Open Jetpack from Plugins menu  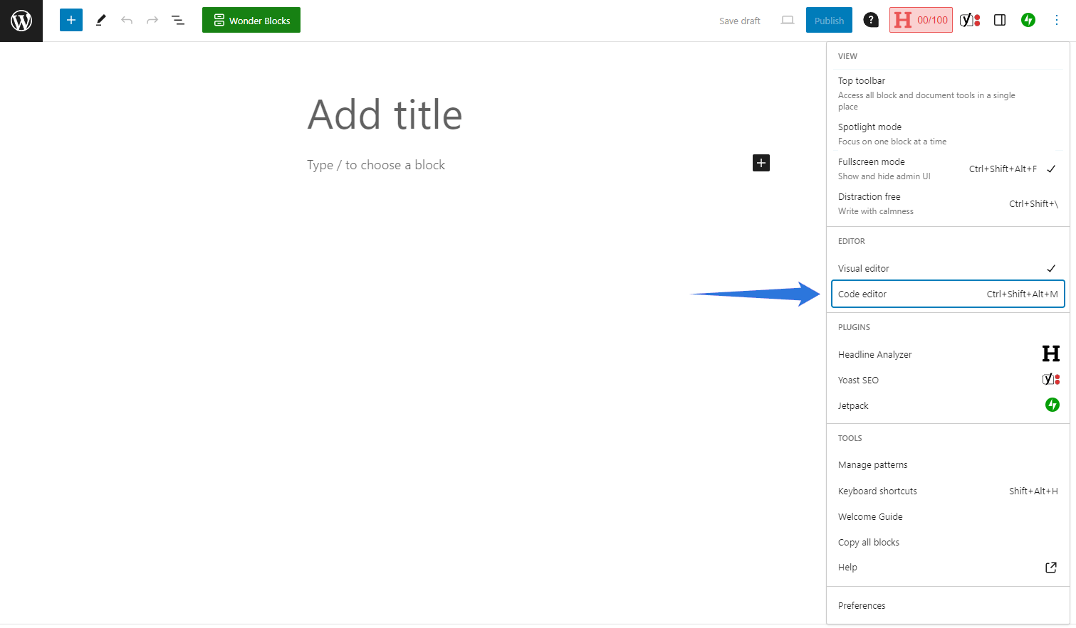point(948,405)
